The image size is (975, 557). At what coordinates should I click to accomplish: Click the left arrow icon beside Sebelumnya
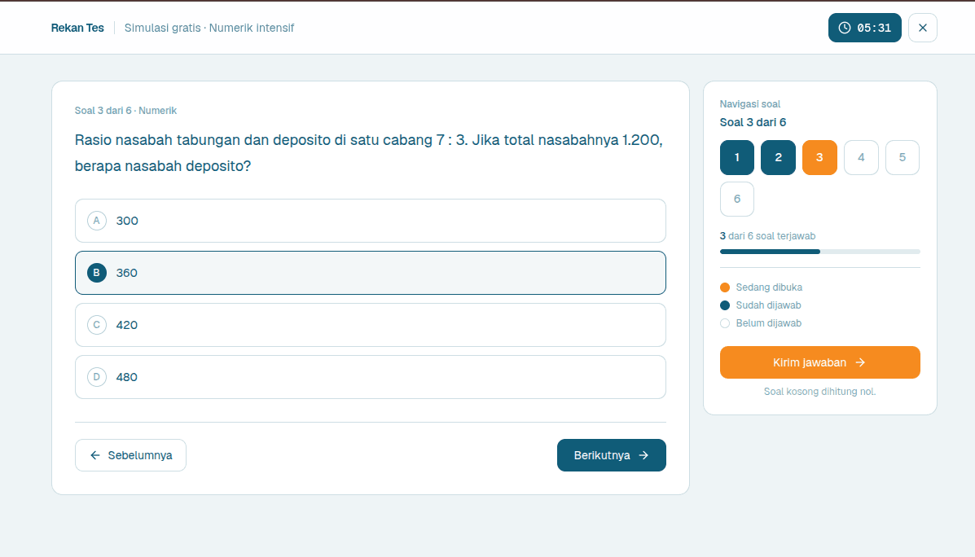tap(95, 456)
